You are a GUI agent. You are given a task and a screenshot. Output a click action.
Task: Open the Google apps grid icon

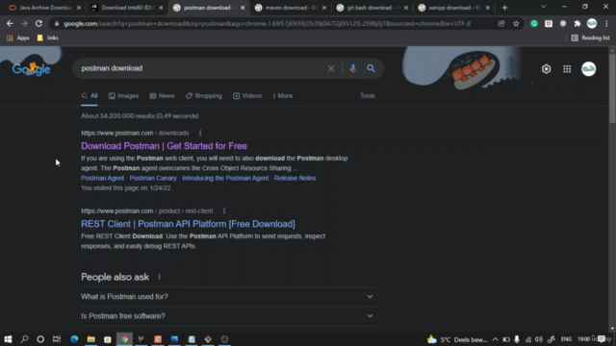pos(567,69)
